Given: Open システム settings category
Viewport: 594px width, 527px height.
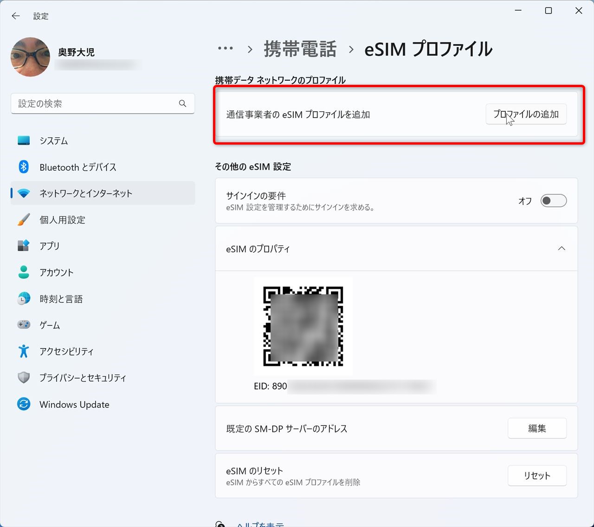Looking at the screenshot, I should tap(103, 140).
